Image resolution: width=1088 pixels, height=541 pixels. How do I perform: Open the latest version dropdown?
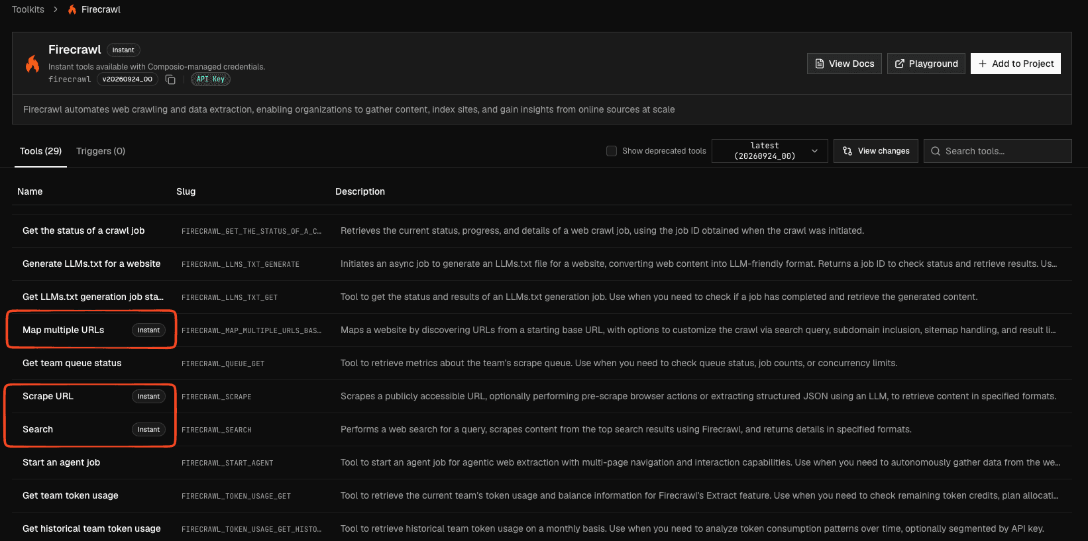coord(770,151)
